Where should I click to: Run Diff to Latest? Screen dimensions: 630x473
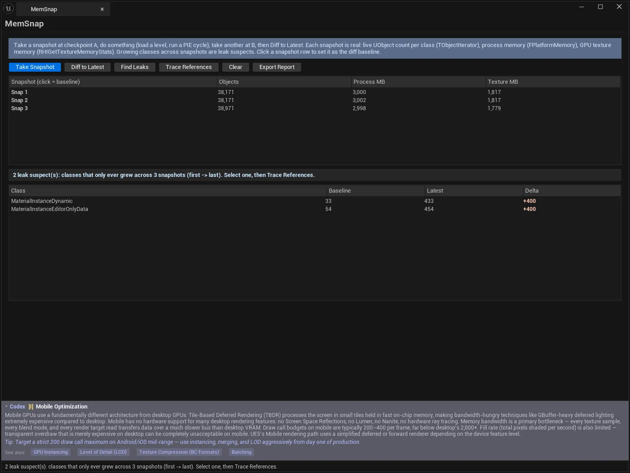coord(87,67)
